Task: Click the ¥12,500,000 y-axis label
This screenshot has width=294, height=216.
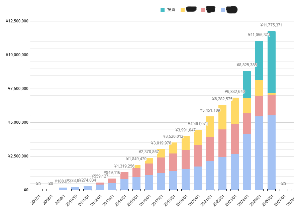Action: pos(17,21)
